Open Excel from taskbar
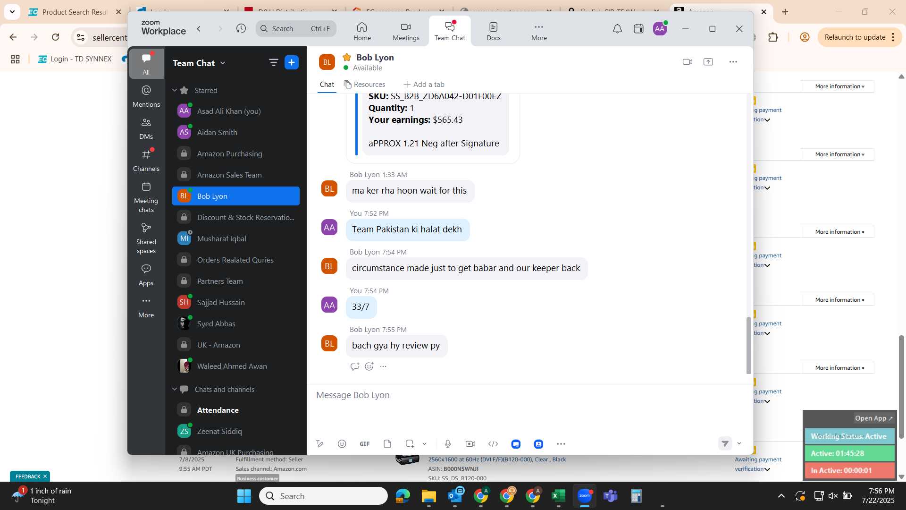 [558, 496]
